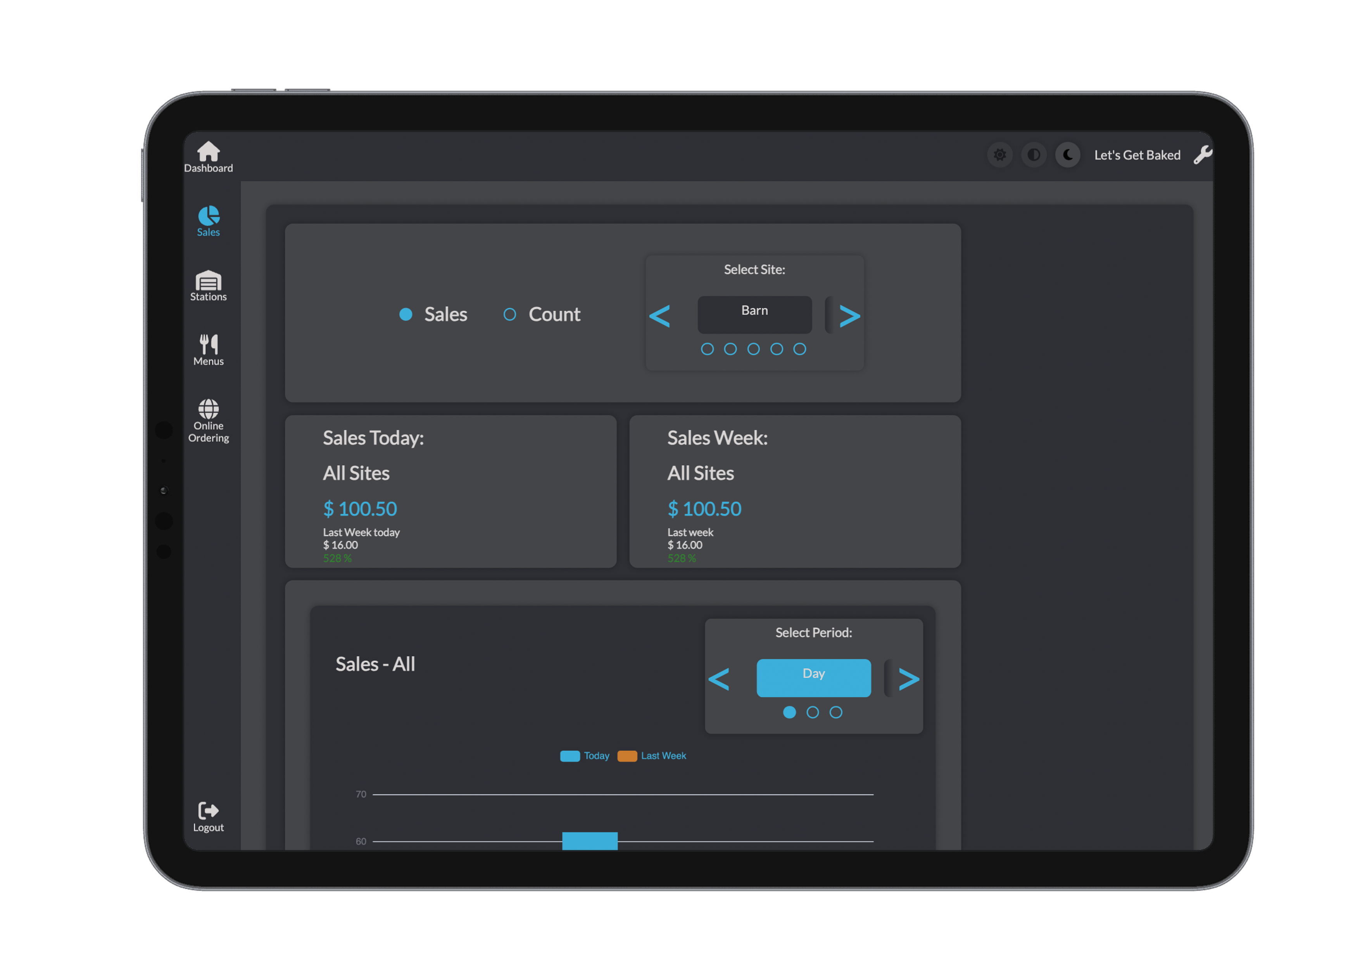Open the Menus fork and knife icon
This screenshot has width=1360, height=961.
click(x=208, y=344)
